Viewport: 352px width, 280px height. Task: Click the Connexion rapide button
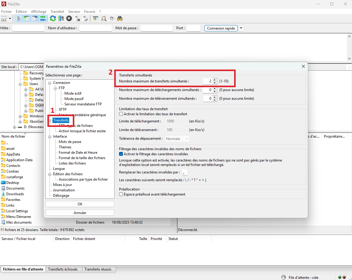tap(221, 28)
